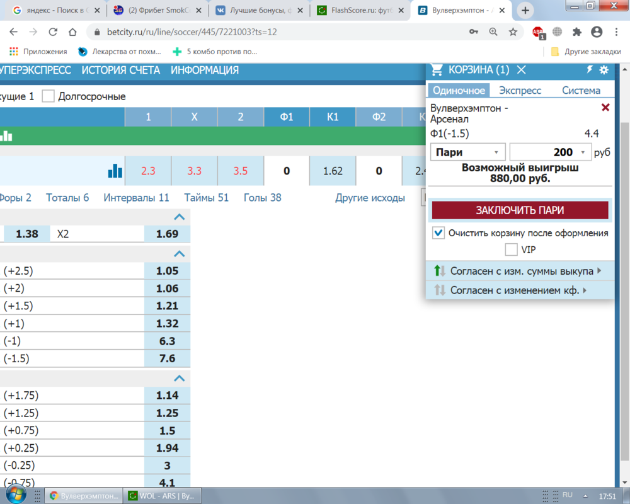Screen dimensions: 630x504
Task: Close the FlashScore.ru tab
Action: (401, 11)
